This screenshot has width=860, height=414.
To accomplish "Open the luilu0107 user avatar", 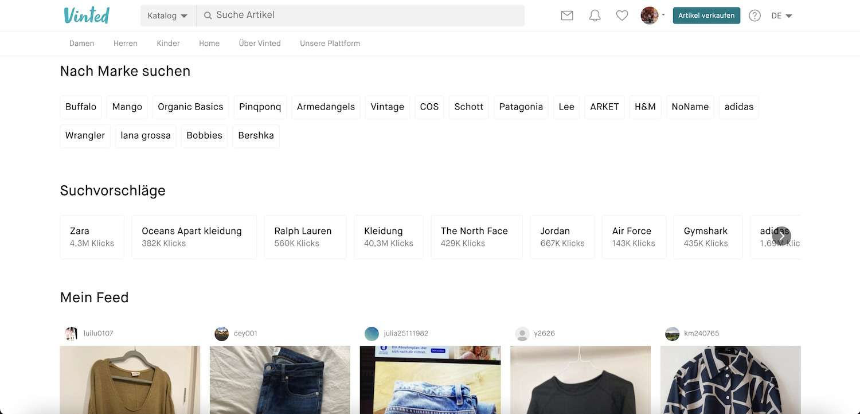I will (71, 334).
